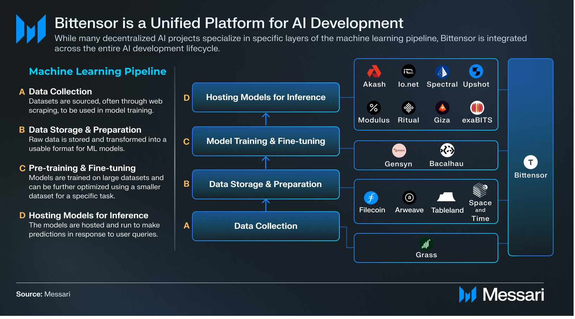
Task: Click the Modulus percent-sign icon
Action: coord(374,108)
